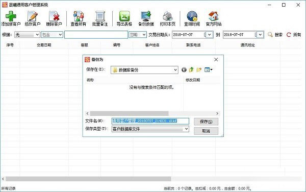Image resolution: width=306 pixels, height=192 pixels.
Task: Click the 名称 column header in dialog
Action: 134,80
